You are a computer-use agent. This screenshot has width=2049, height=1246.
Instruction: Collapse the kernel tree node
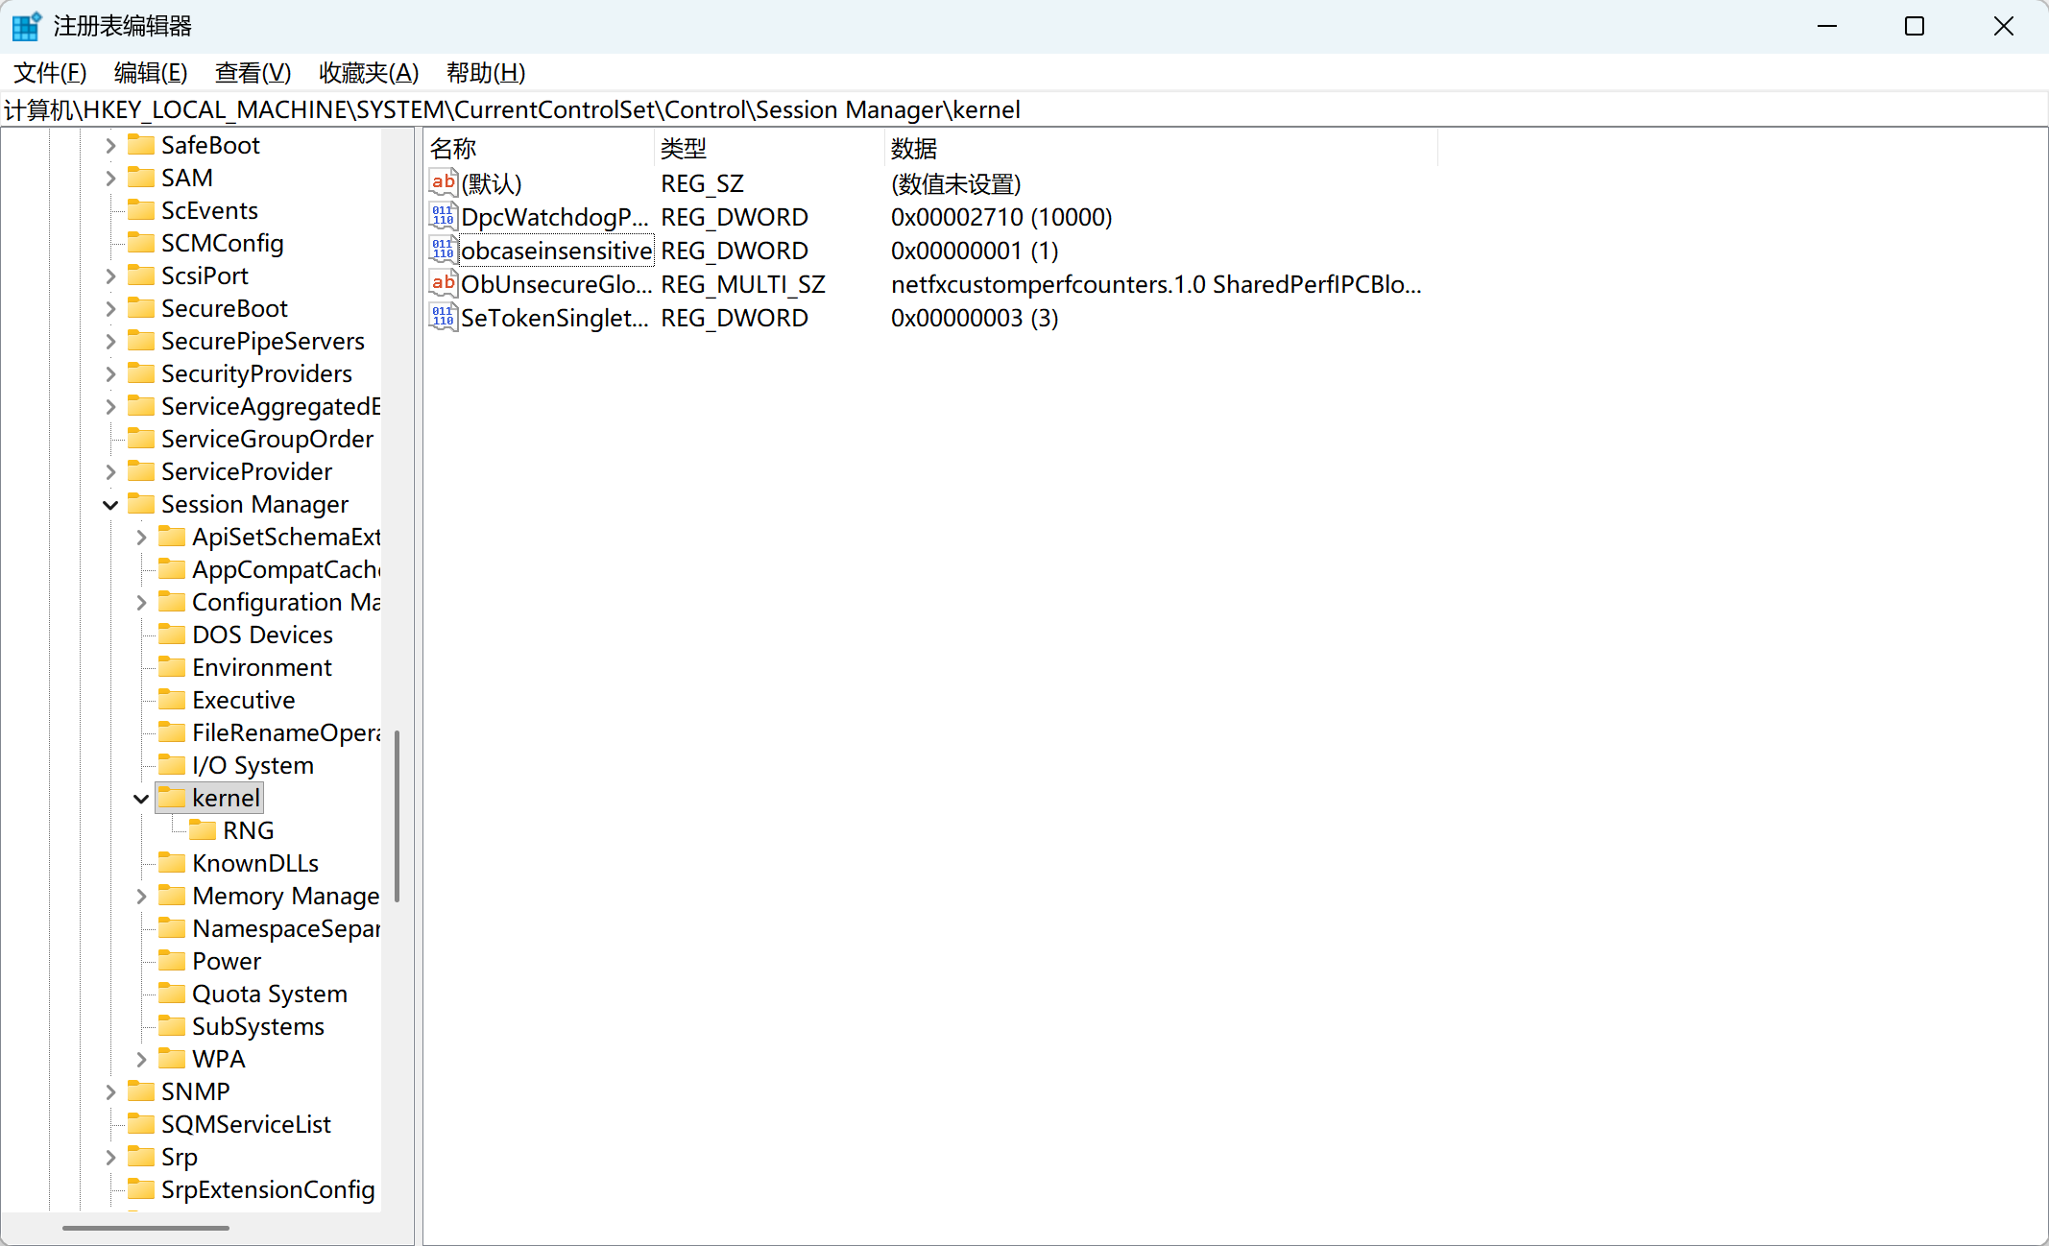pos(141,799)
